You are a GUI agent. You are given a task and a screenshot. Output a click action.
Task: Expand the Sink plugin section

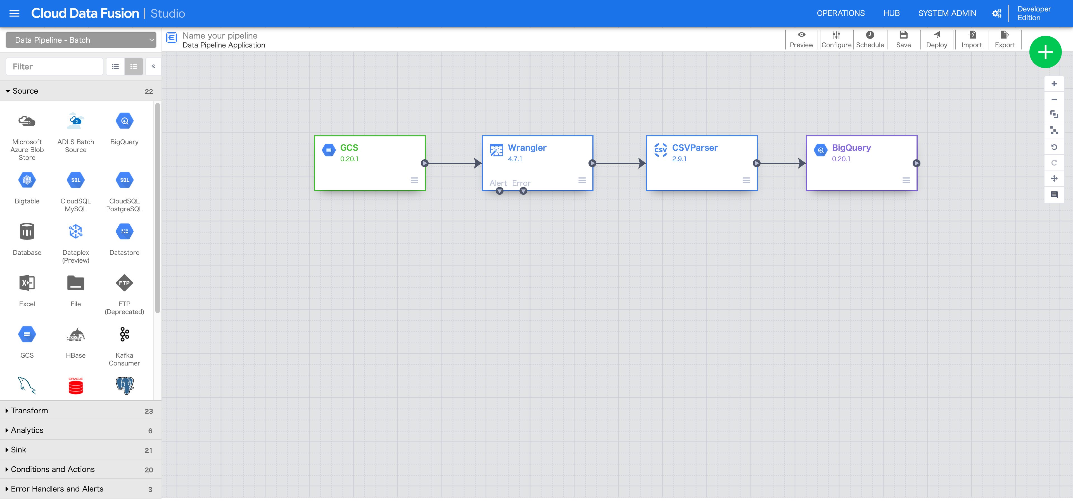(x=81, y=450)
